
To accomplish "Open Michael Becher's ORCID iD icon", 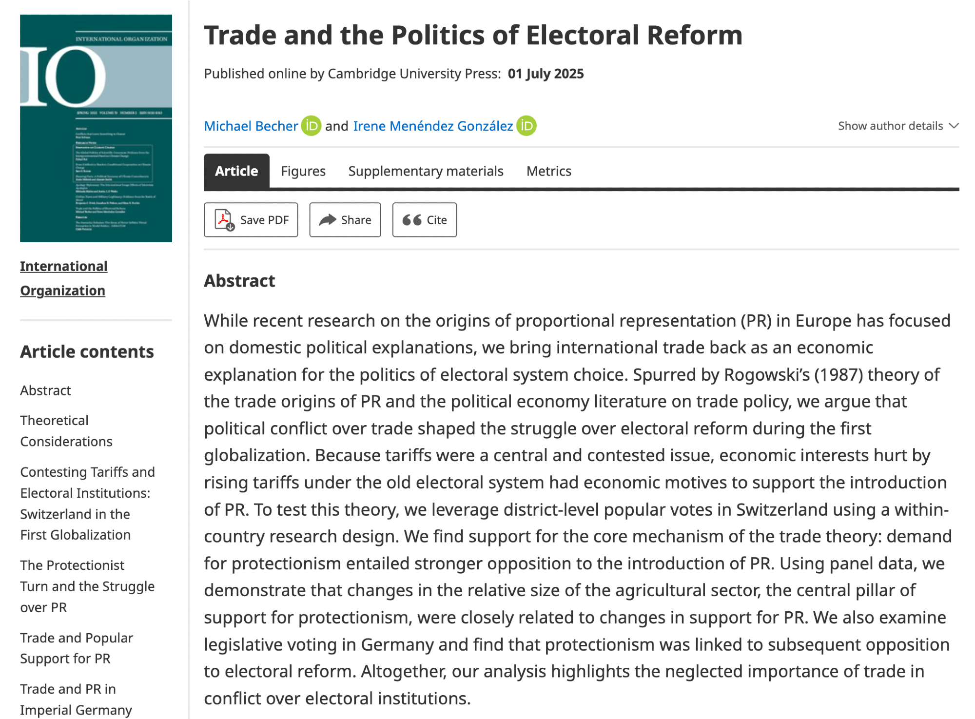I will pos(311,126).
